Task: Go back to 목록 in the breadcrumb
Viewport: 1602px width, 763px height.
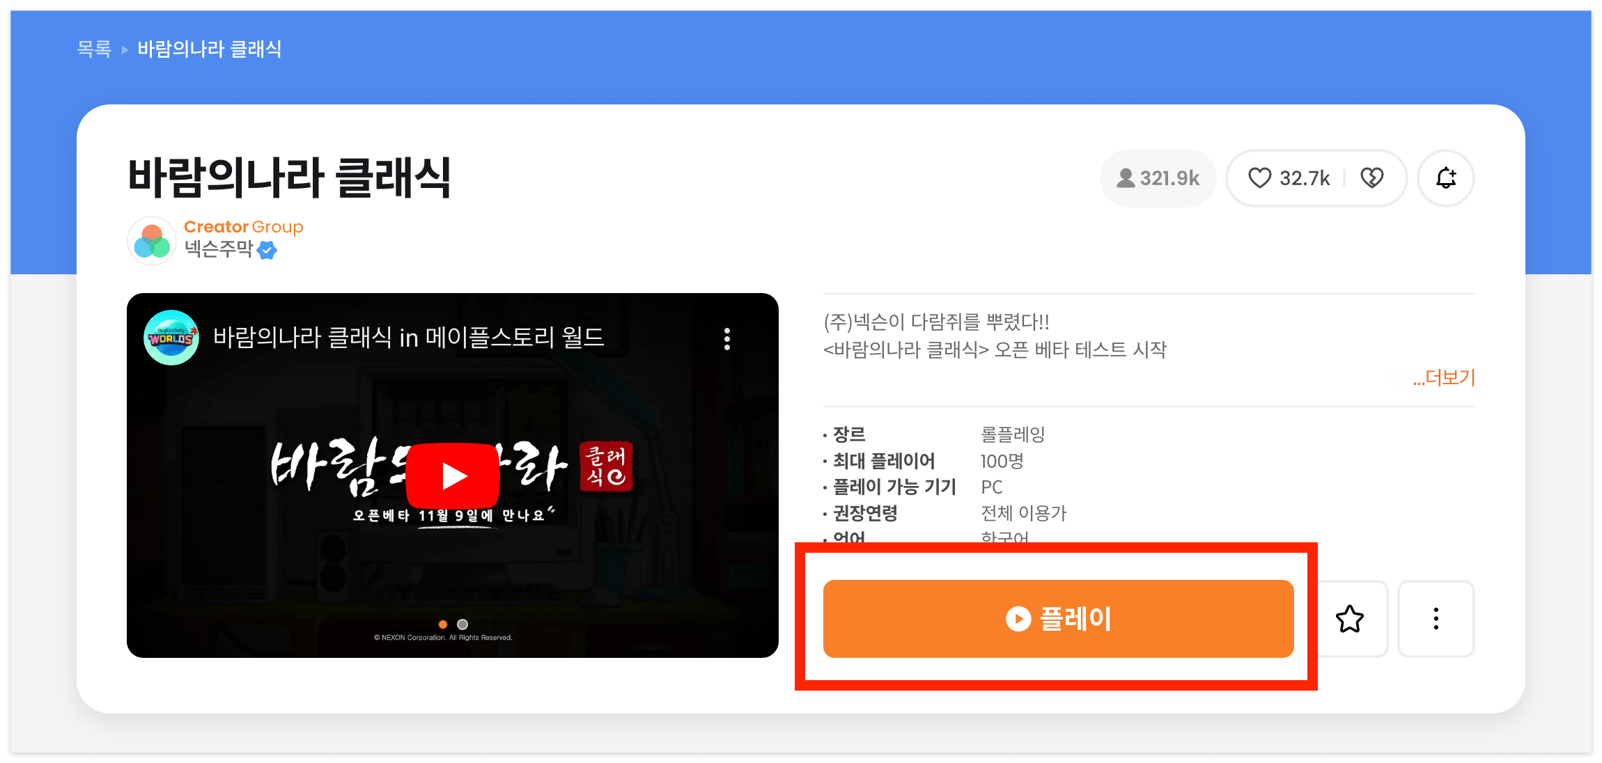Action: pyautogui.click(x=94, y=49)
